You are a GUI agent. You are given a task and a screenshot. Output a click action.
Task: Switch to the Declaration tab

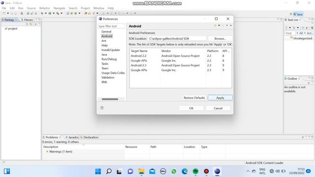(89, 137)
